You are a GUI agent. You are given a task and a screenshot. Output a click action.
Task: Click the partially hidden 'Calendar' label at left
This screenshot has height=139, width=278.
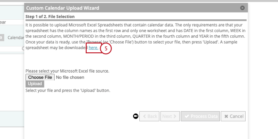(x=16, y=38)
